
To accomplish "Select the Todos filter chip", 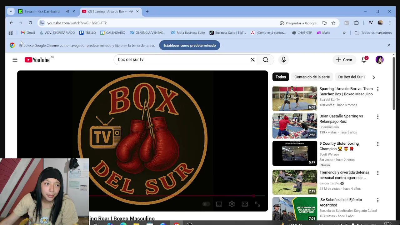I will (x=281, y=77).
